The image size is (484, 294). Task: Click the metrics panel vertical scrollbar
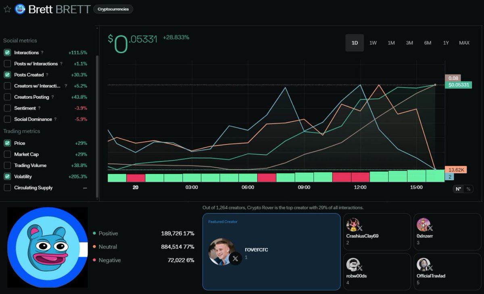[x=97, y=127]
